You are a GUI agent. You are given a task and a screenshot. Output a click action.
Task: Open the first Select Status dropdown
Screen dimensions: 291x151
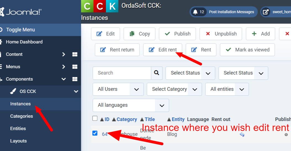coord(190,73)
